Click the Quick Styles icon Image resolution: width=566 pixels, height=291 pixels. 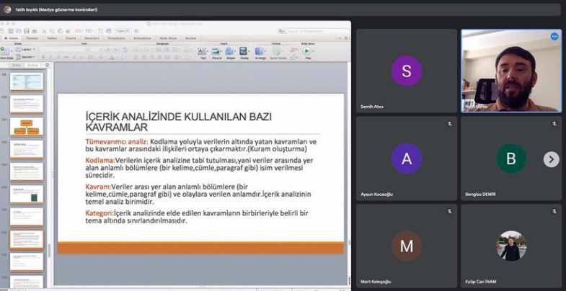[278, 52]
